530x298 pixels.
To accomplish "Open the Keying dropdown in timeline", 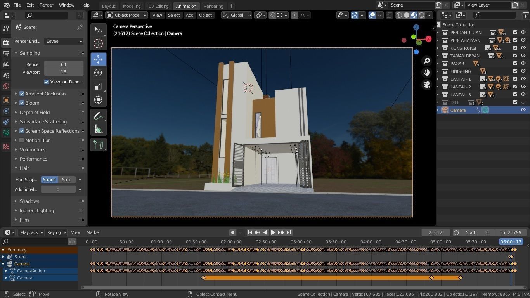I will [x=56, y=232].
